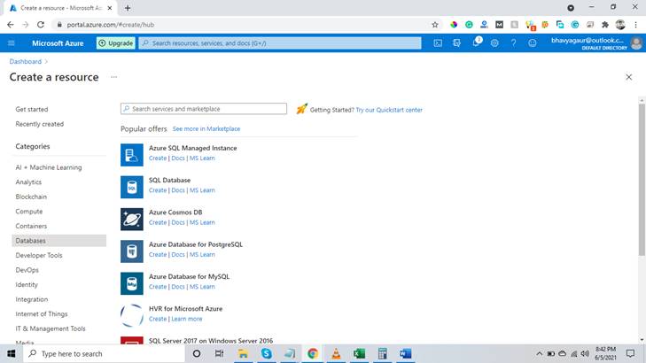The height and width of the screenshot is (363, 646).
Task: Select the Identity category
Action: point(27,284)
